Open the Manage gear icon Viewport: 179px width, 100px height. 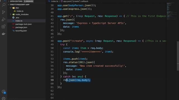pyautogui.click(x=4, y=99)
